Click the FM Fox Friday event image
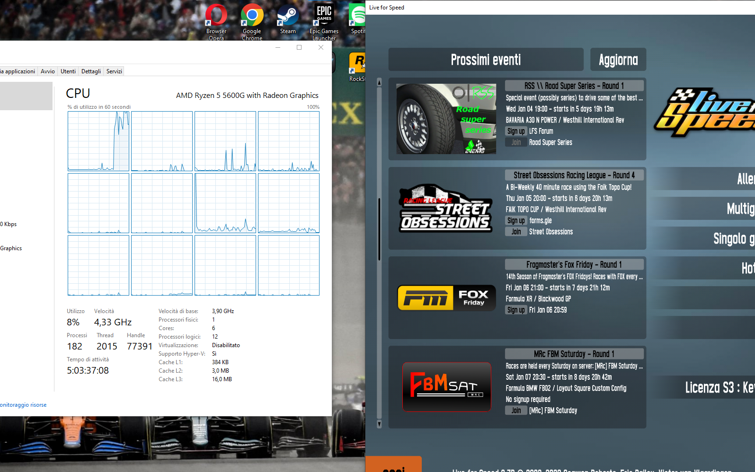This screenshot has height=472, width=755. (x=446, y=297)
